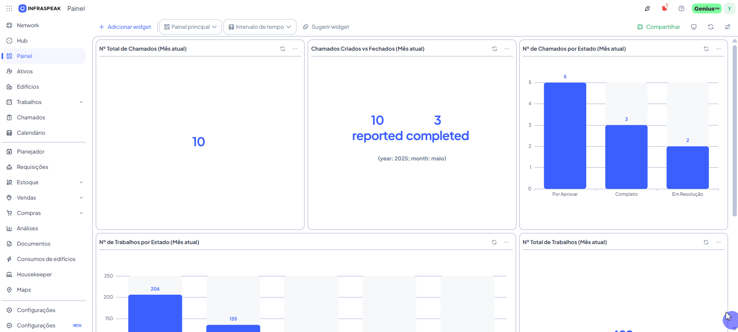Open the Y user avatar menu

730,8
